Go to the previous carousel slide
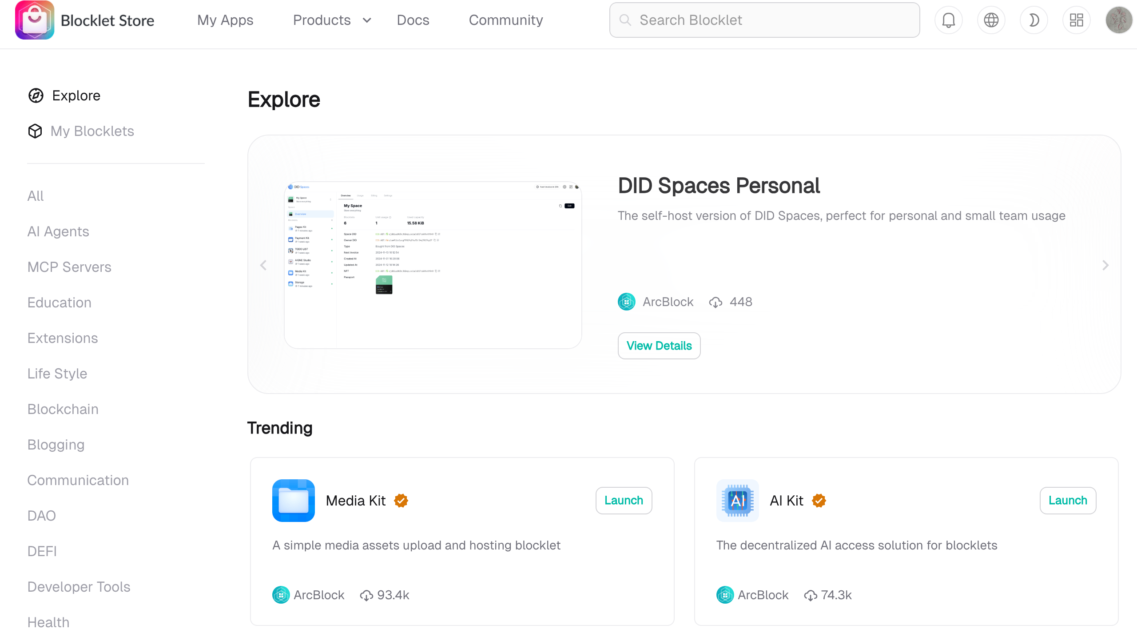Image resolution: width=1137 pixels, height=629 pixels. pyautogui.click(x=263, y=265)
